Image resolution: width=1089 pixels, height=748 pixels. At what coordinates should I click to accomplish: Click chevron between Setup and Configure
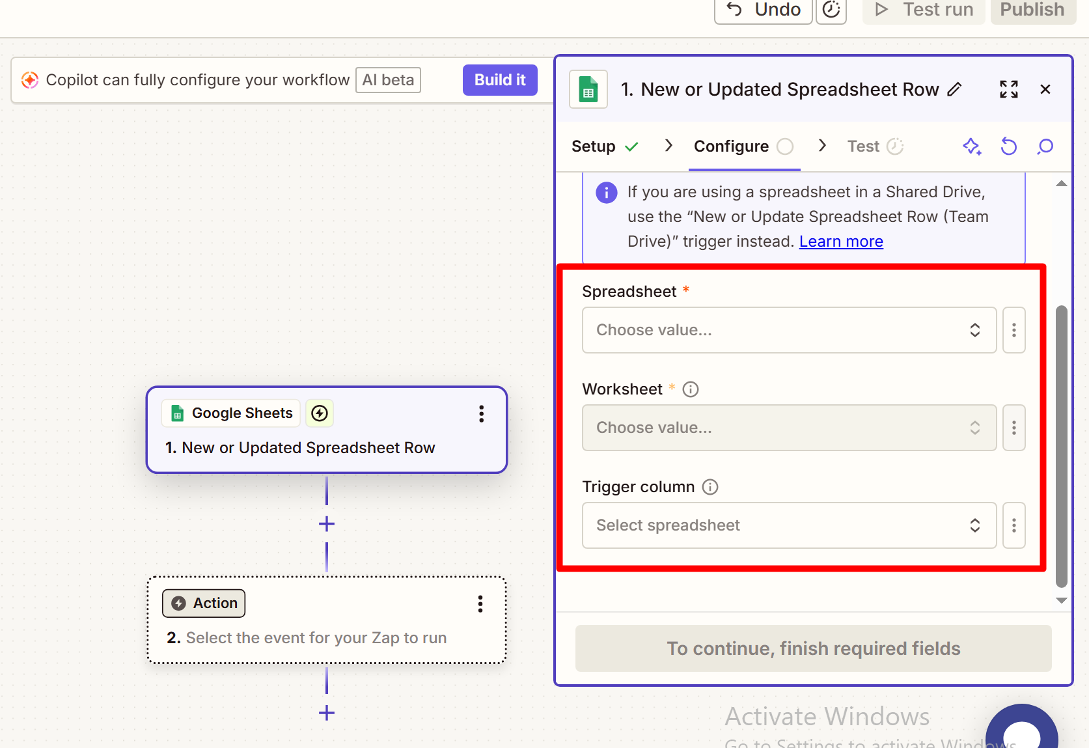tap(669, 146)
